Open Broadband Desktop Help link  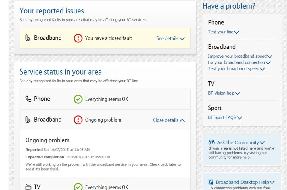[245, 182]
